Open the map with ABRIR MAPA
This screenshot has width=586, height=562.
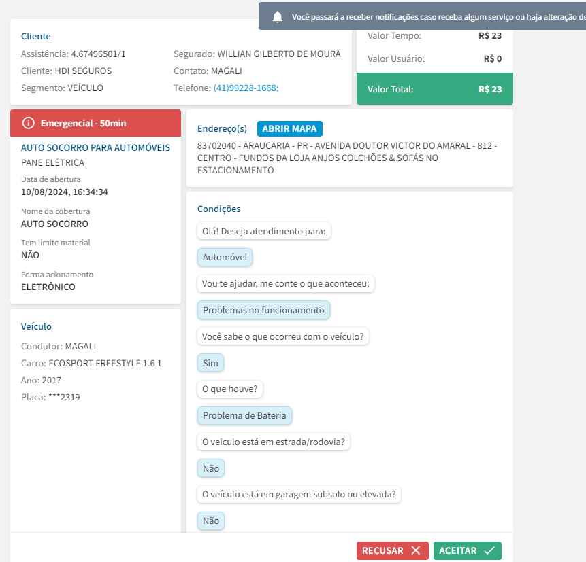290,128
